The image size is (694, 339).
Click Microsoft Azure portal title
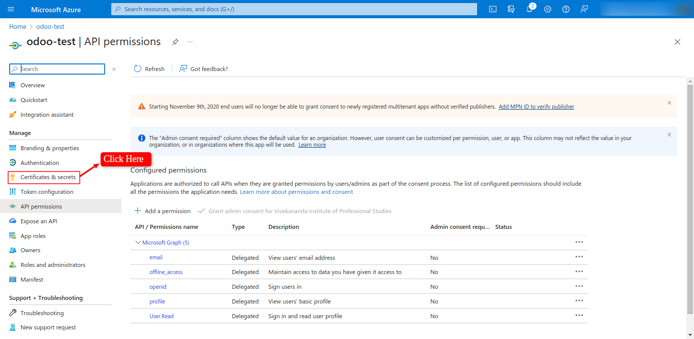pos(56,10)
